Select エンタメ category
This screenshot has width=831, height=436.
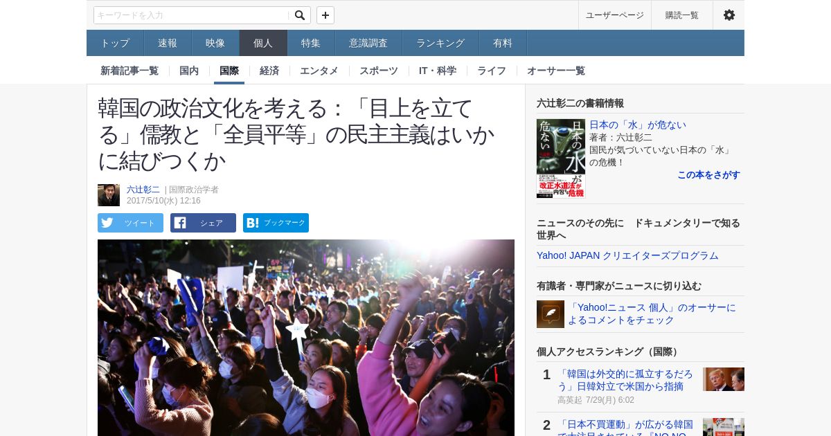point(319,71)
